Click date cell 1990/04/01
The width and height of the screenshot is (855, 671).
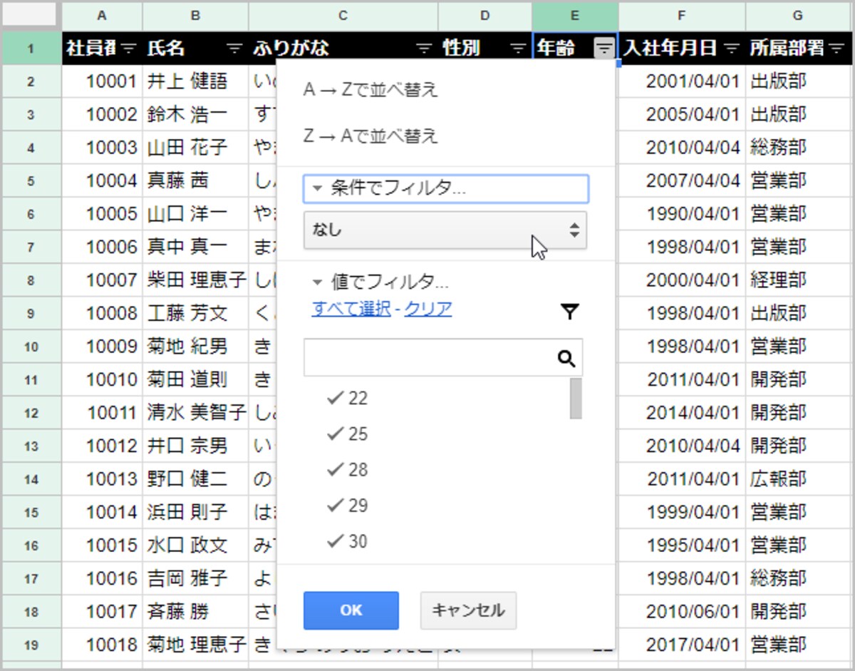tap(682, 214)
